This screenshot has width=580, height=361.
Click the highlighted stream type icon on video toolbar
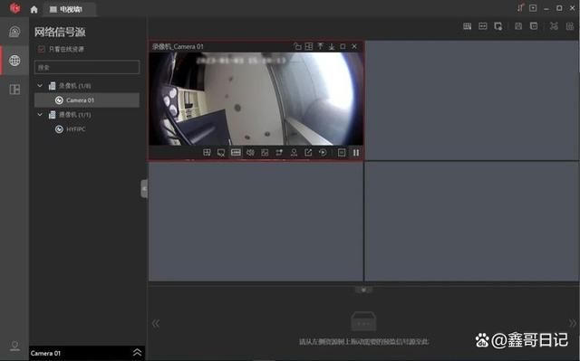coord(236,152)
